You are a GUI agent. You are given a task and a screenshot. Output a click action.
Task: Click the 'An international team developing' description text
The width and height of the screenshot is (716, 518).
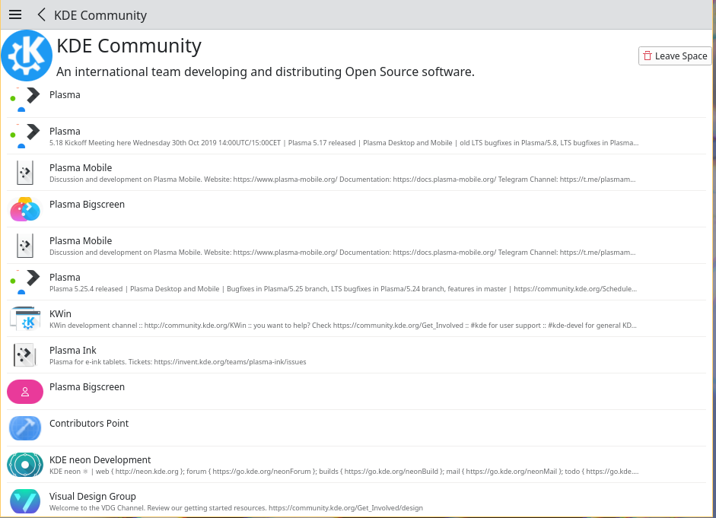click(266, 72)
